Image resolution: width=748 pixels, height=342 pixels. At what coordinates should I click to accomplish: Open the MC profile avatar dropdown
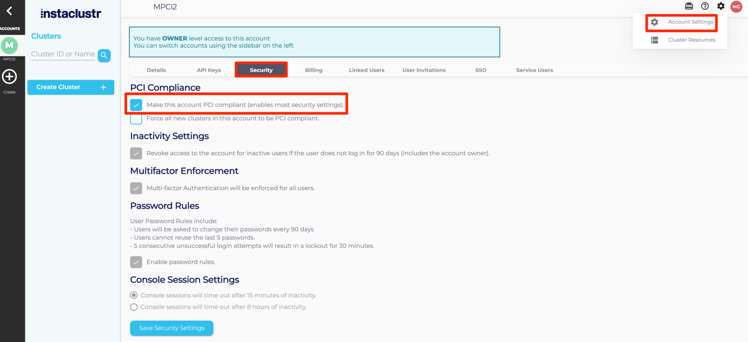tap(736, 6)
